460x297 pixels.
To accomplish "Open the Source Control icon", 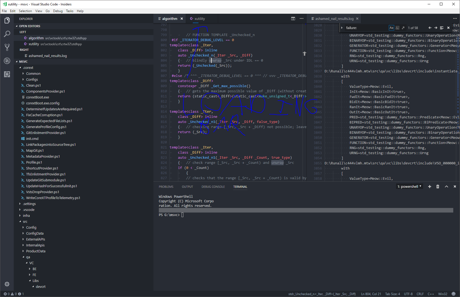I will click(x=7, y=47).
